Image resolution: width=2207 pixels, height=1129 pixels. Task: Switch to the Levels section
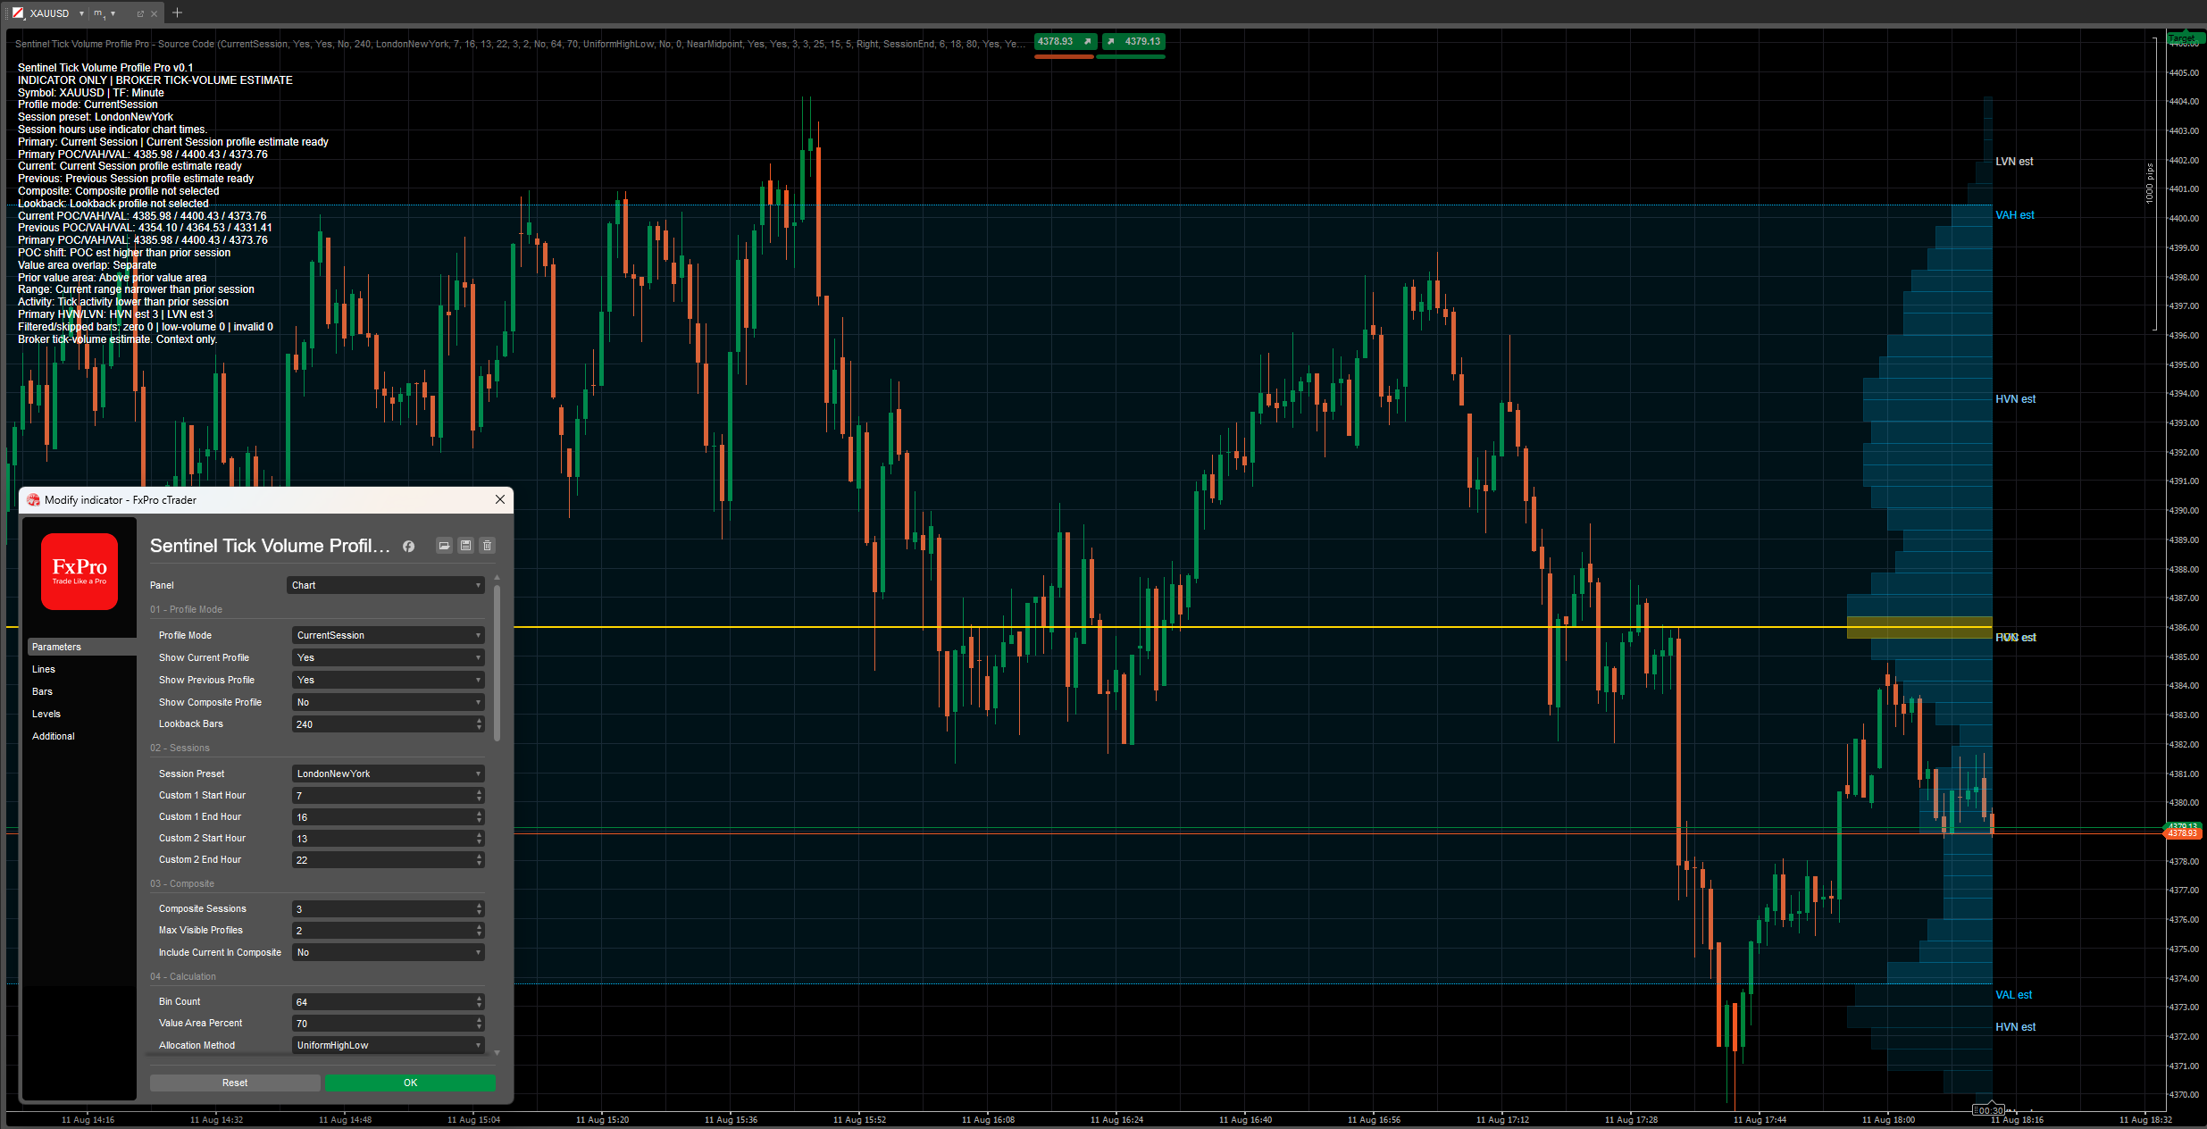tap(46, 714)
